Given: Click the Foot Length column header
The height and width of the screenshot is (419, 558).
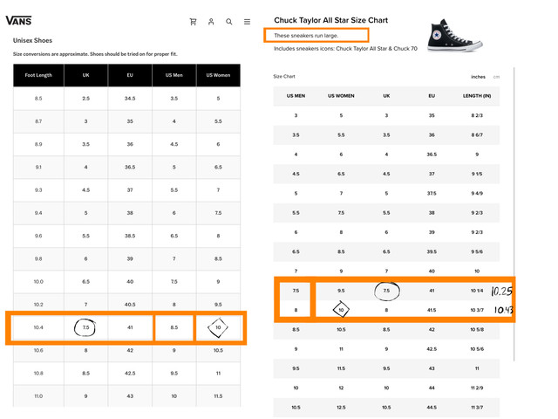Looking at the screenshot, I should (x=38, y=75).
